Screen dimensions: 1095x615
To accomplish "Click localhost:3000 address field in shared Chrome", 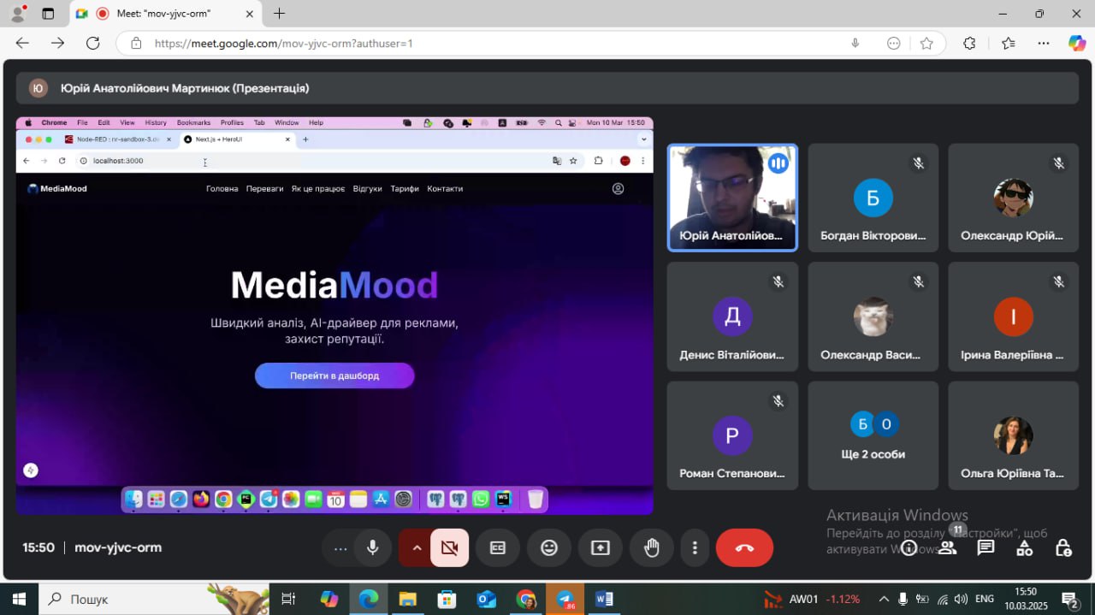I will click(x=312, y=161).
